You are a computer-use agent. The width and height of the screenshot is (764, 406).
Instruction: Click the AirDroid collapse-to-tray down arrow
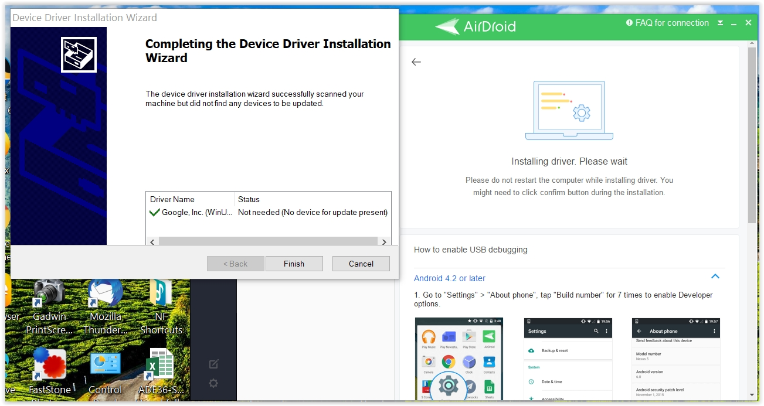click(x=721, y=23)
